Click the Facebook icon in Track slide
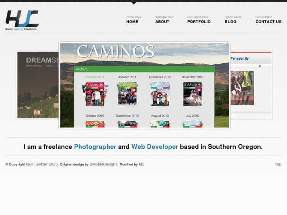This screenshot has height=215, width=287. click(x=260, y=66)
